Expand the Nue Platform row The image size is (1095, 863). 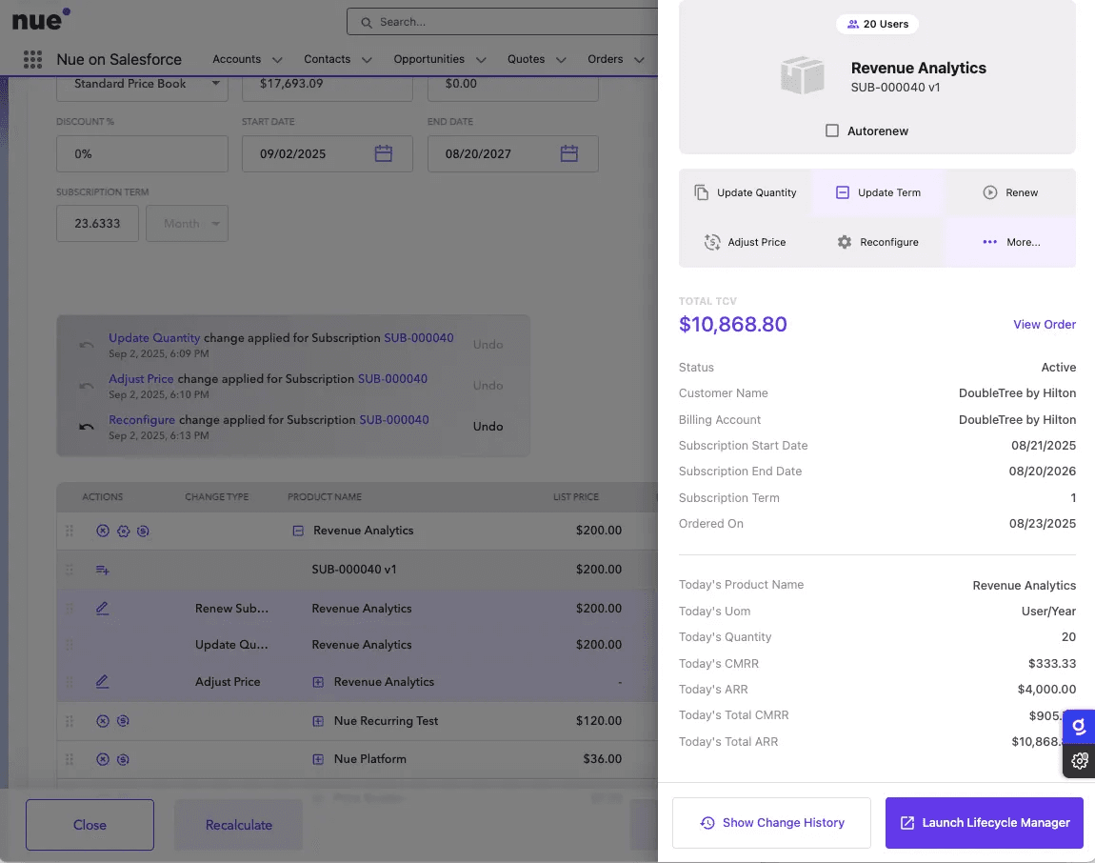point(318,759)
